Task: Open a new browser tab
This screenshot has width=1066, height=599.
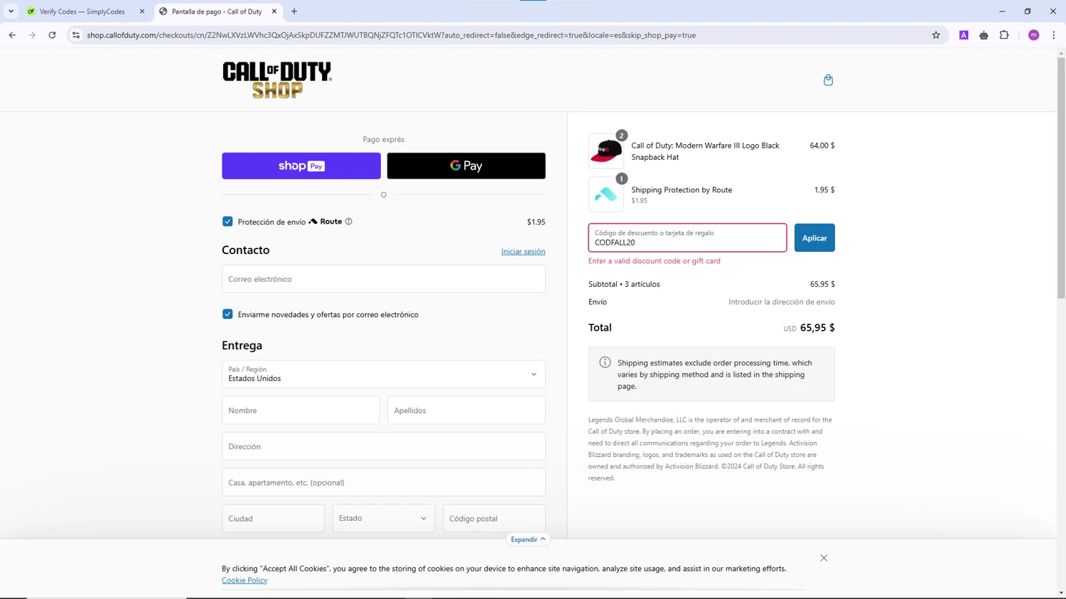Action: pos(294,11)
